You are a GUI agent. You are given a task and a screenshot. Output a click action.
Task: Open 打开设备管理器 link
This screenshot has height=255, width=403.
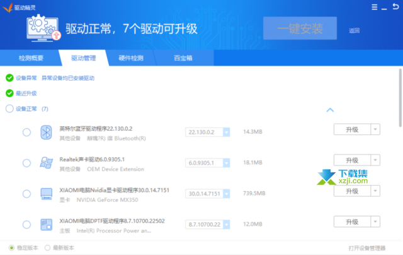coord(367,248)
